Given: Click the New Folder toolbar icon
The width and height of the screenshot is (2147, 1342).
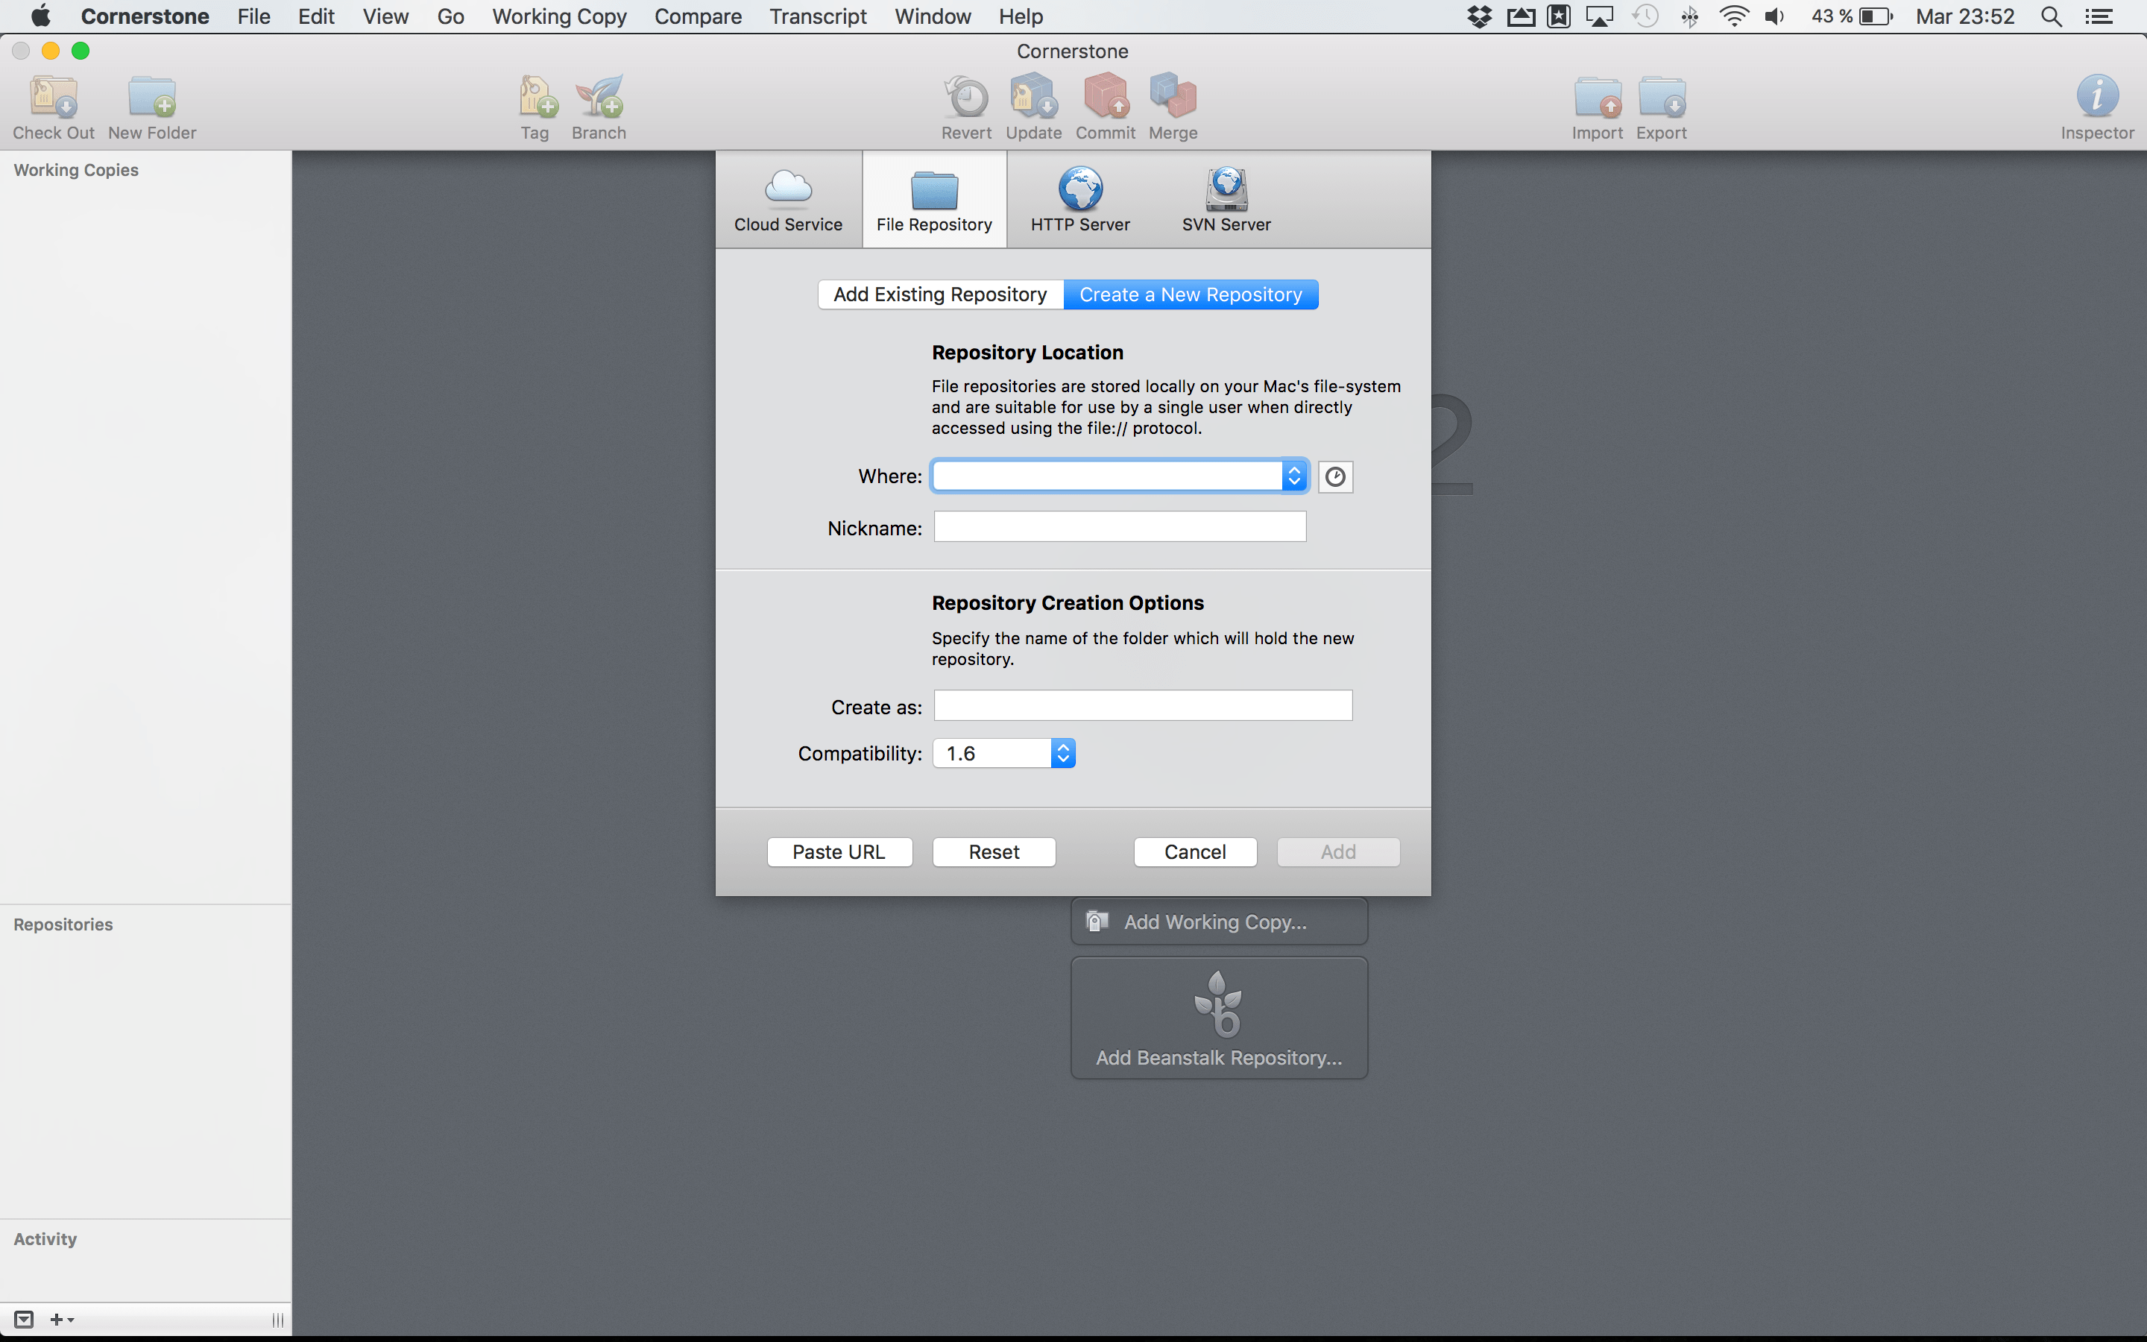Looking at the screenshot, I should [x=152, y=98].
